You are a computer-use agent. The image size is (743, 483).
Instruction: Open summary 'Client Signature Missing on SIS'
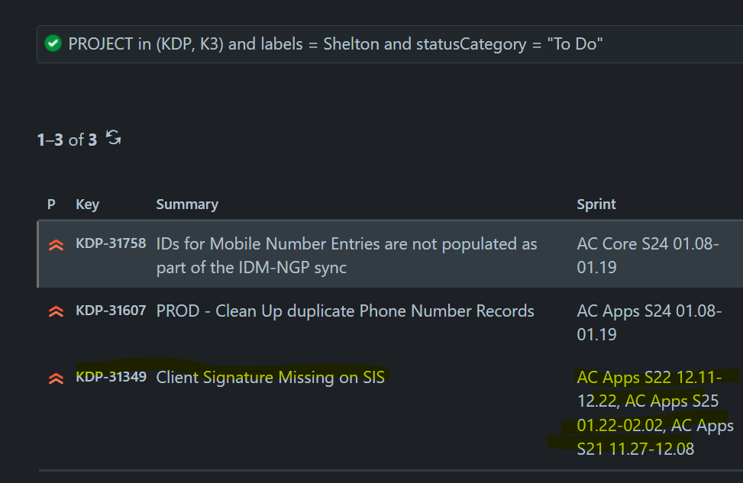(x=270, y=377)
